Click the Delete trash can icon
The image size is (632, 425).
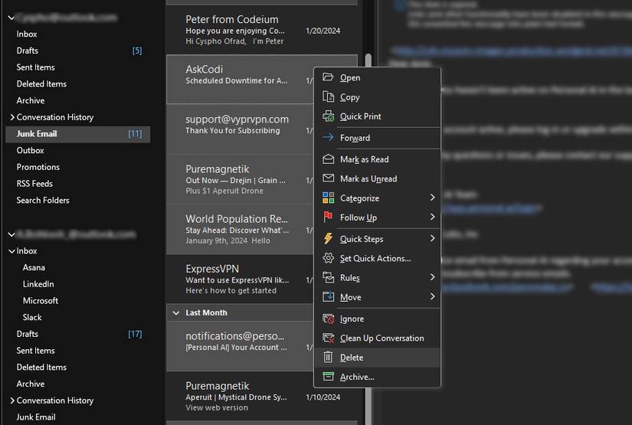pos(328,358)
